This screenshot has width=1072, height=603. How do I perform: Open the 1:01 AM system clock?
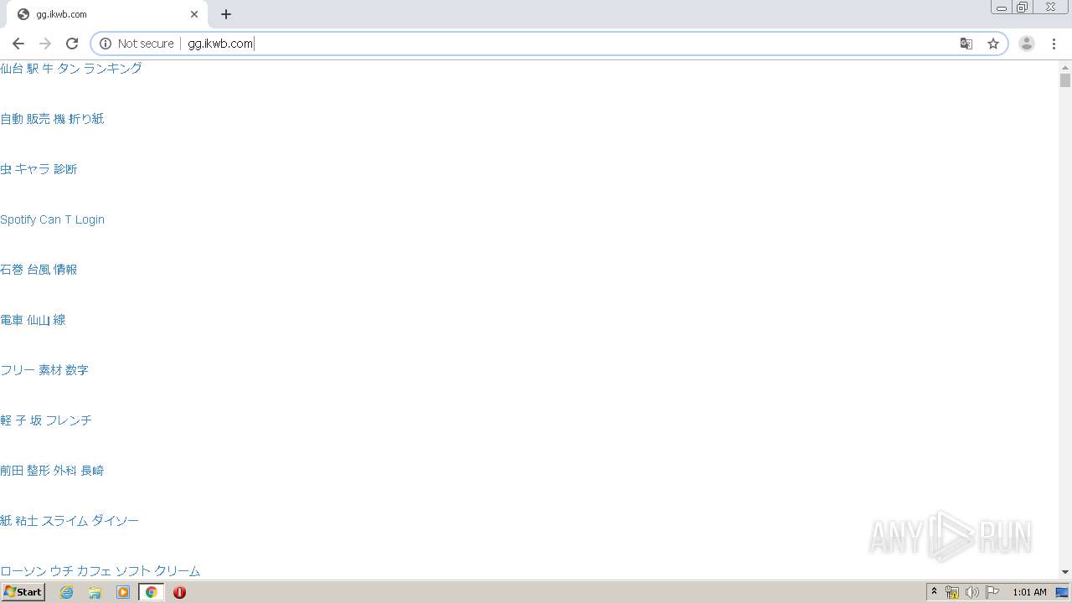click(1029, 592)
